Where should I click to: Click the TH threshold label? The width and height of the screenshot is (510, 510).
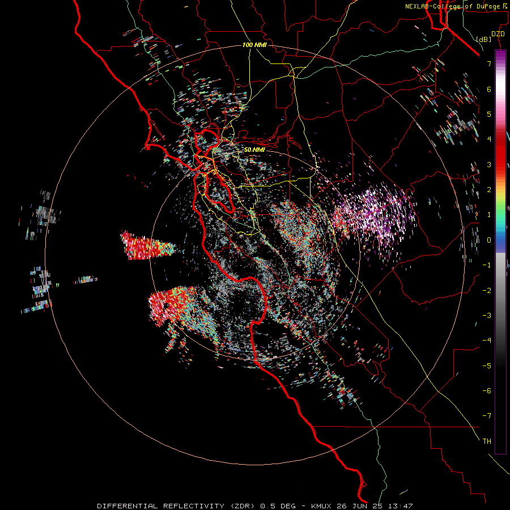click(487, 441)
